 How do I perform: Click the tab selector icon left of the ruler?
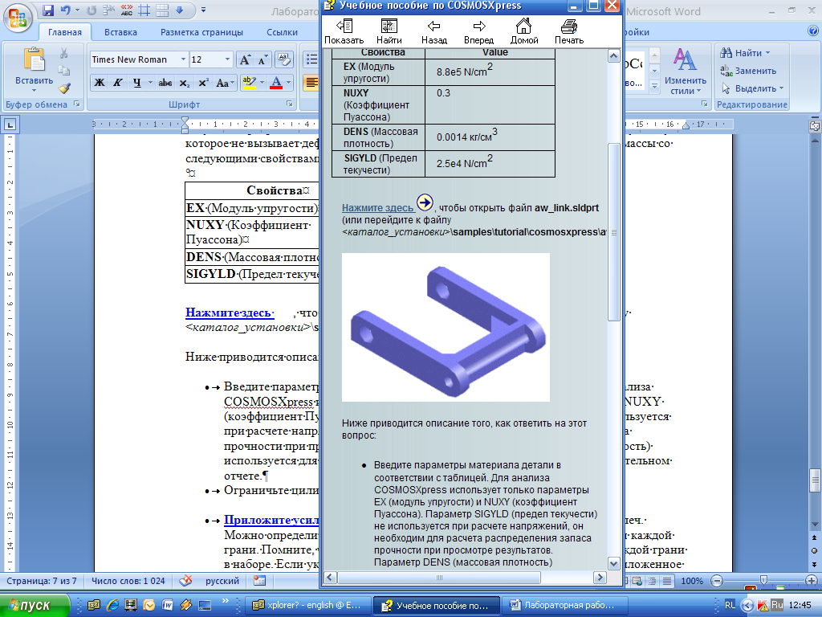tap(10, 125)
